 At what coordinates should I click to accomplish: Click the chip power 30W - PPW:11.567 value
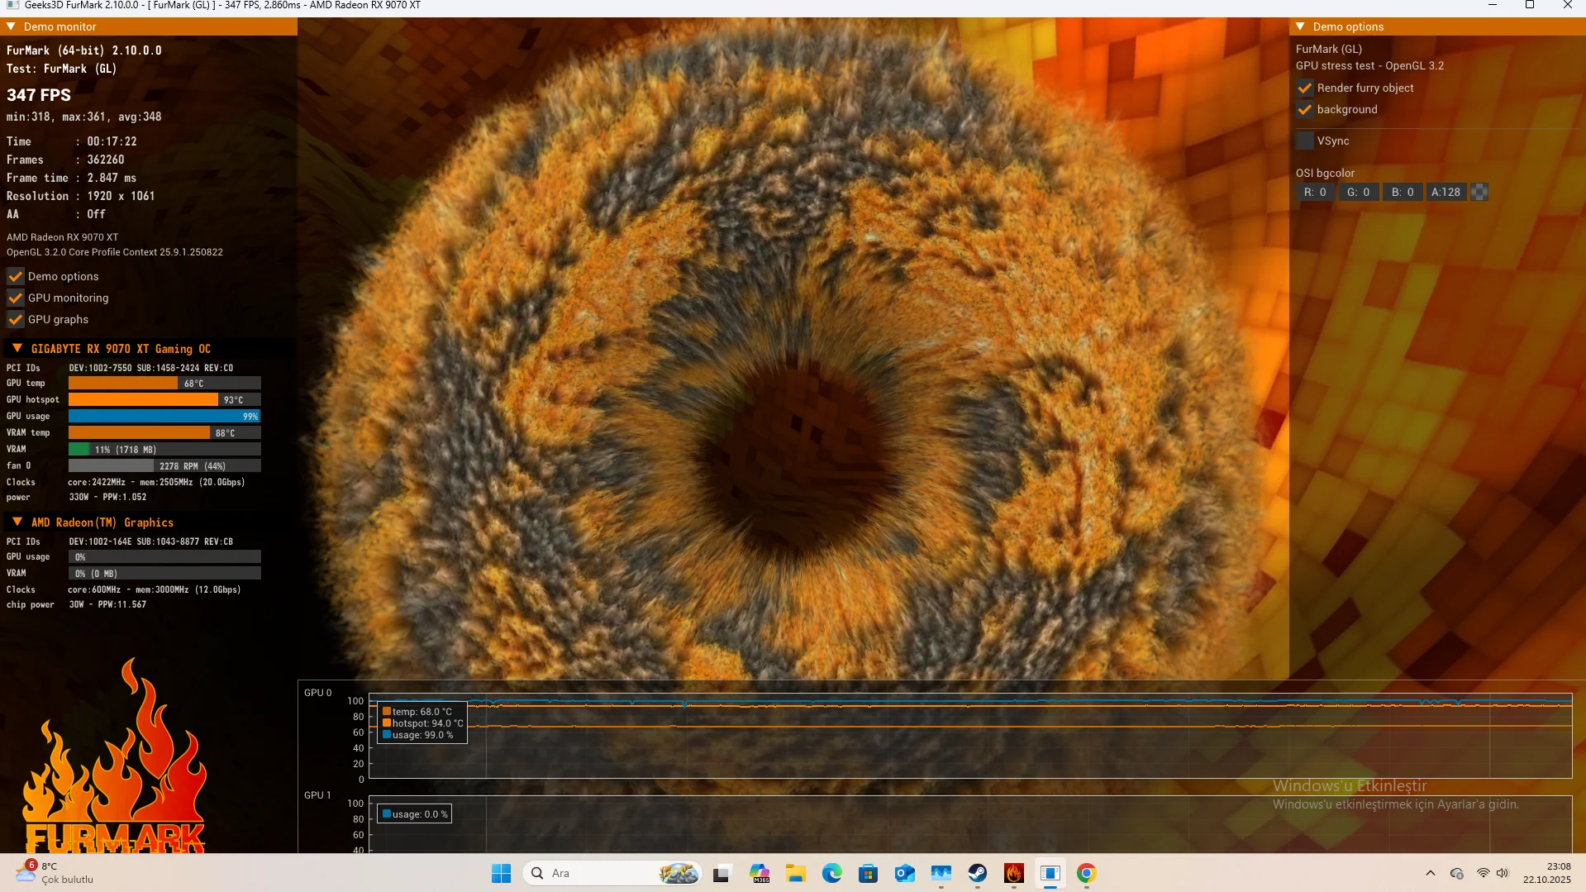pos(108,604)
